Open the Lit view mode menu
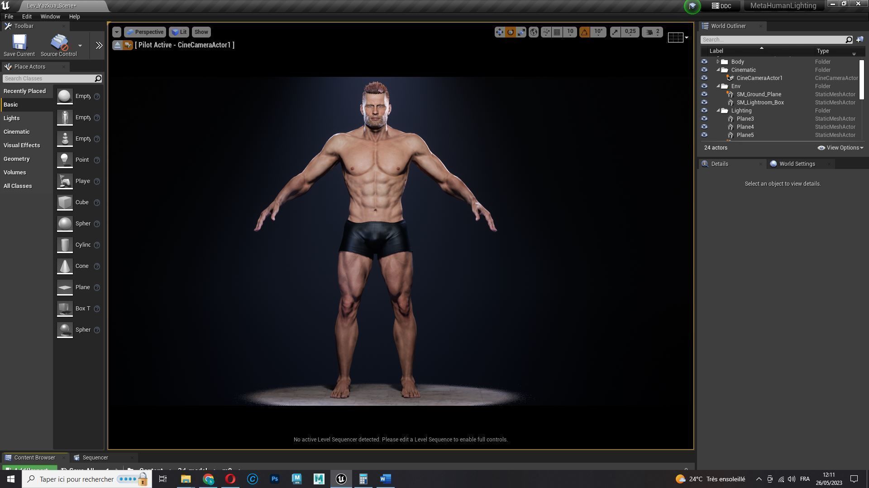The image size is (869, 488). [x=179, y=32]
